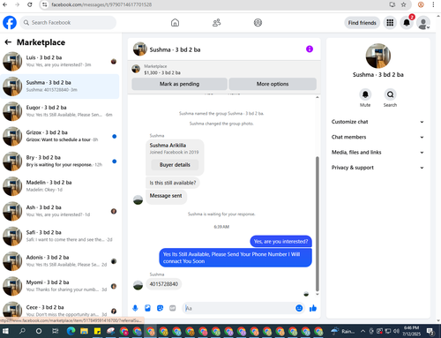Screen dimensions: 441x338
Task: Go to the Home feed icon
Action: click(175, 23)
